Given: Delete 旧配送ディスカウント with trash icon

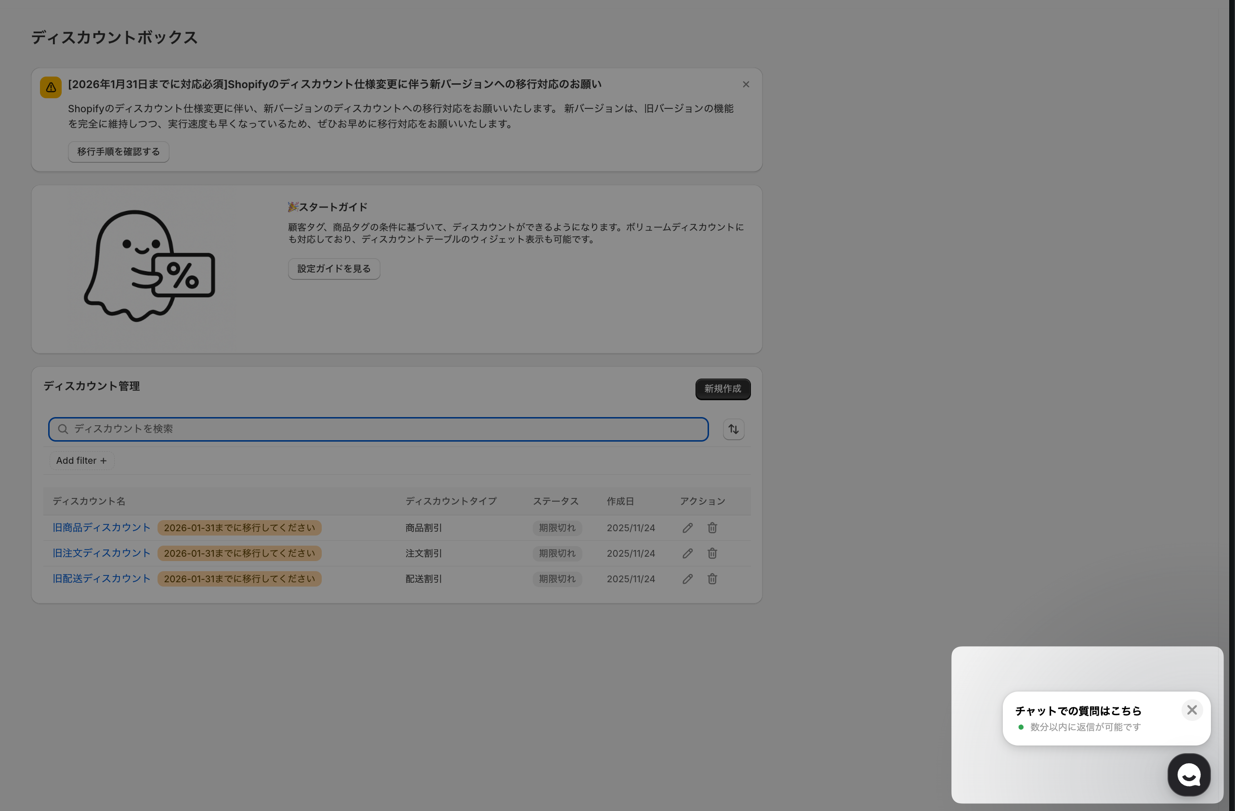Looking at the screenshot, I should tap(712, 578).
